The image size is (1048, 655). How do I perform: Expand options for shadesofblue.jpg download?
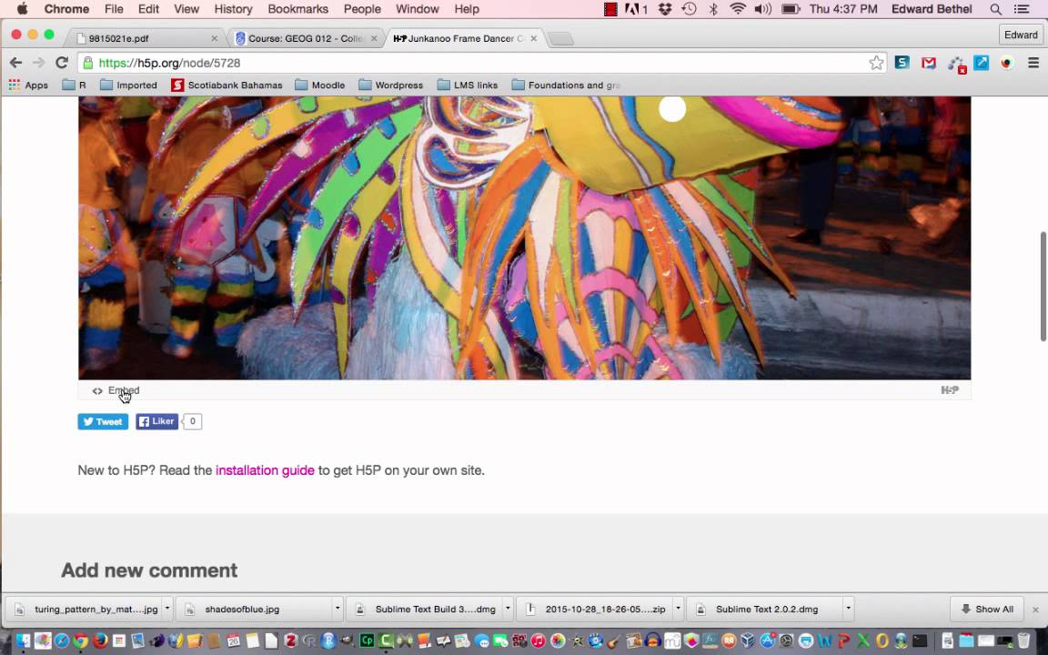click(338, 609)
